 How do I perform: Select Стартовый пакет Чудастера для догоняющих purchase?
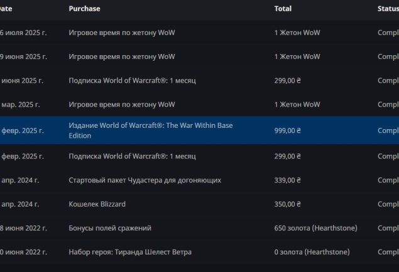pos(145,180)
